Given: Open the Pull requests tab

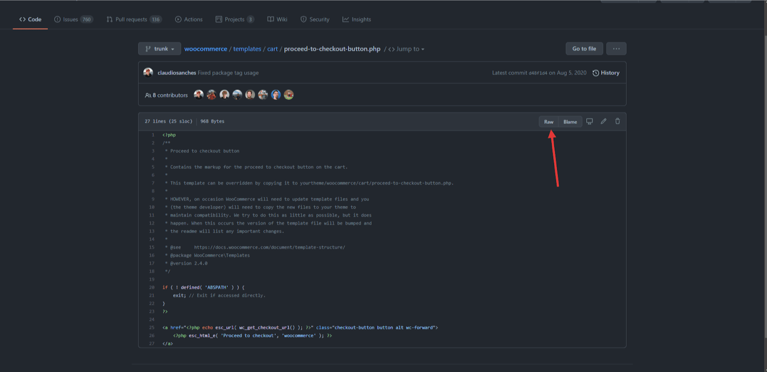Looking at the screenshot, I should click(134, 19).
